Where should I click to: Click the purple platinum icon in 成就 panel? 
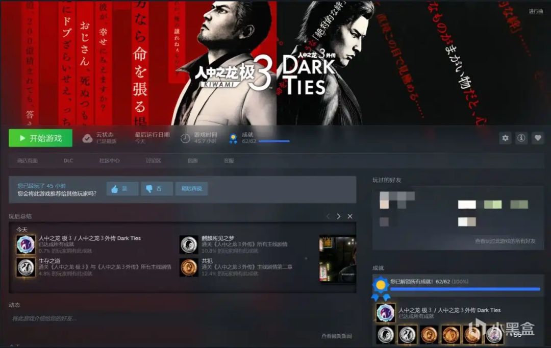click(385, 313)
